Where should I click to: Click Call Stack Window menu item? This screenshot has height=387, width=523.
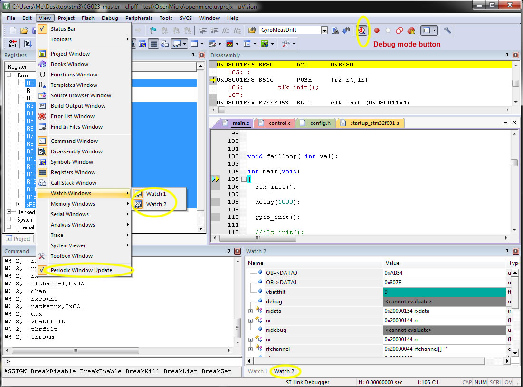(x=74, y=183)
